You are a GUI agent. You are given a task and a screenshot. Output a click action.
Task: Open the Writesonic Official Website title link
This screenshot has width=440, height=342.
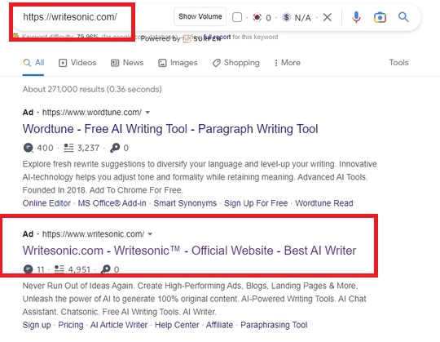189,251
